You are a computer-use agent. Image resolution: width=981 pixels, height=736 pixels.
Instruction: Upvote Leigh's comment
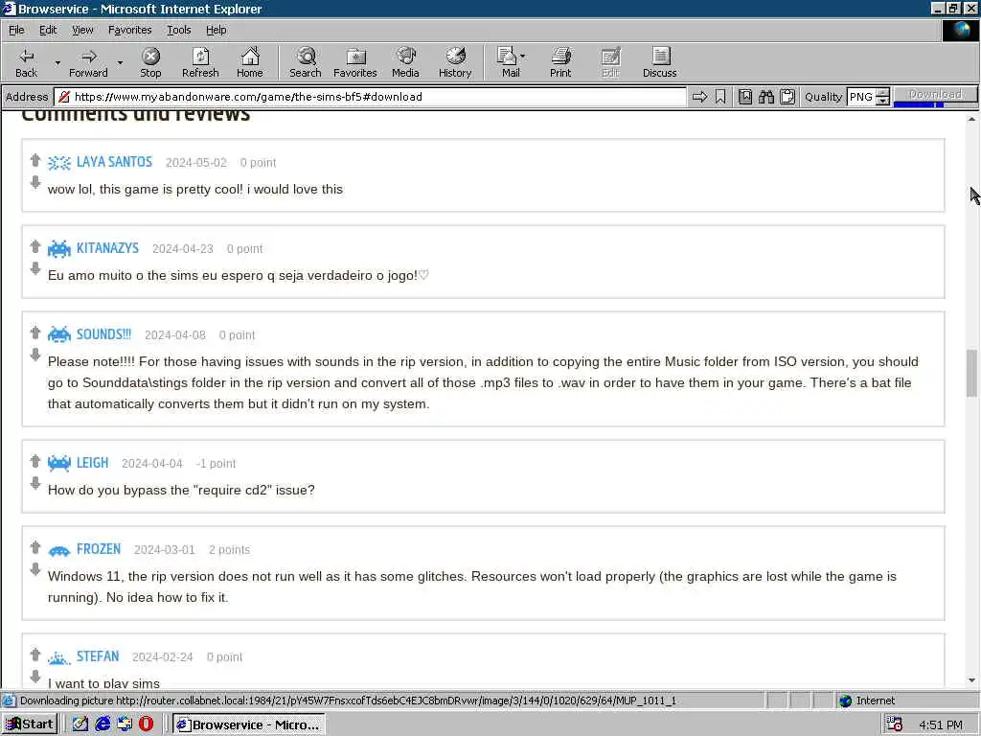point(35,461)
